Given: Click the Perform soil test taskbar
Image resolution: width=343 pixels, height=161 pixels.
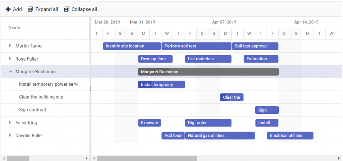Looking at the screenshot, I should point(196,46).
